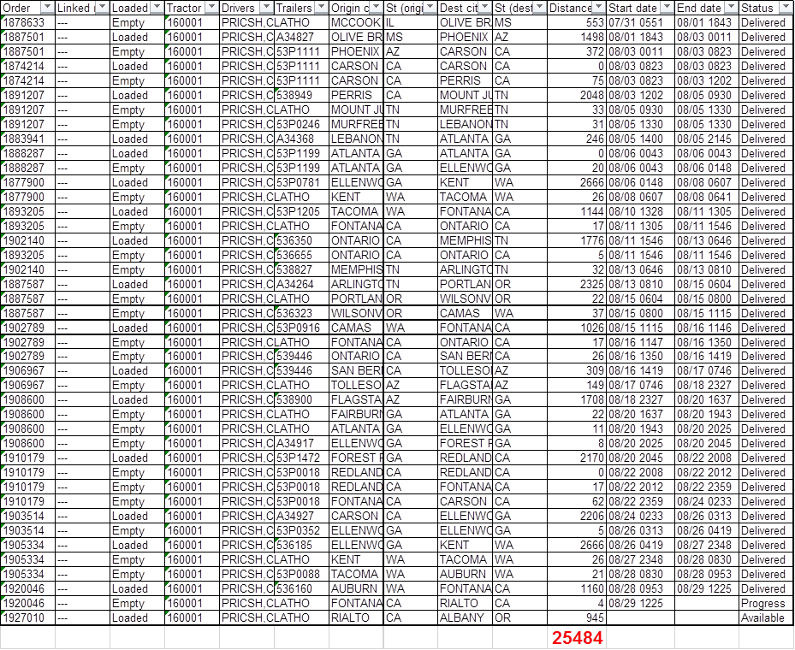Select order cell 1883941
This screenshot has width=795, height=650.
click(28, 139)
